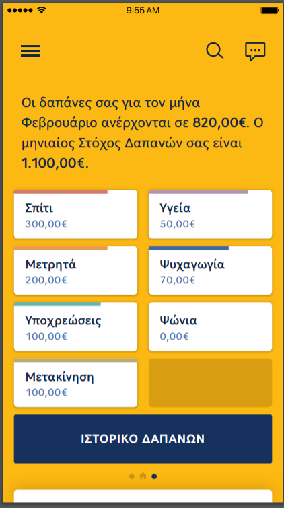Open the Ψυχαγωγία category card

211,270
